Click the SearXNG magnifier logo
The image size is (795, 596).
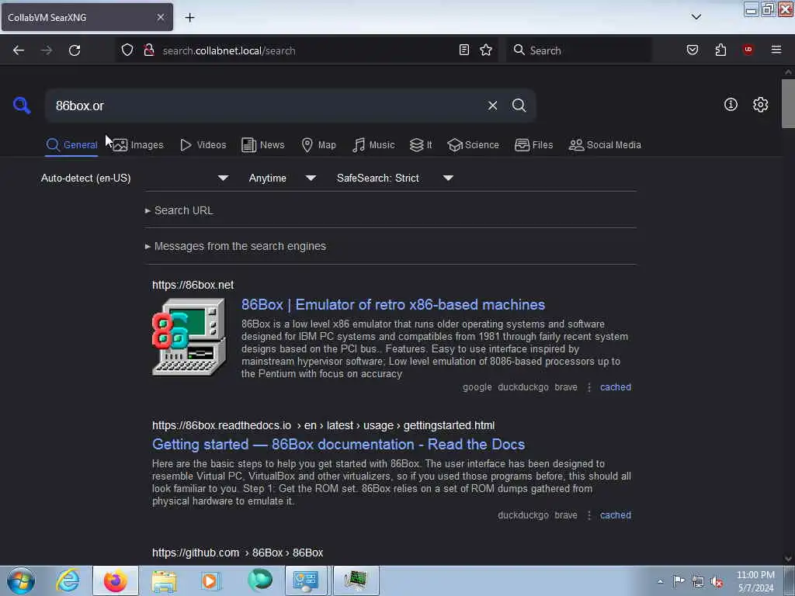[22, 106]
